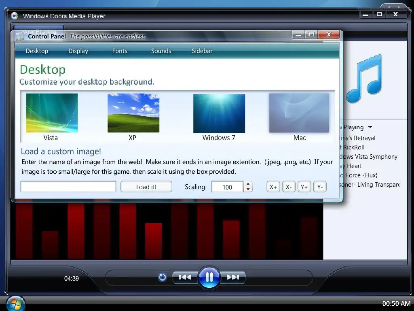Switch to the Display tab
The image size is (414, 311).
78,51
